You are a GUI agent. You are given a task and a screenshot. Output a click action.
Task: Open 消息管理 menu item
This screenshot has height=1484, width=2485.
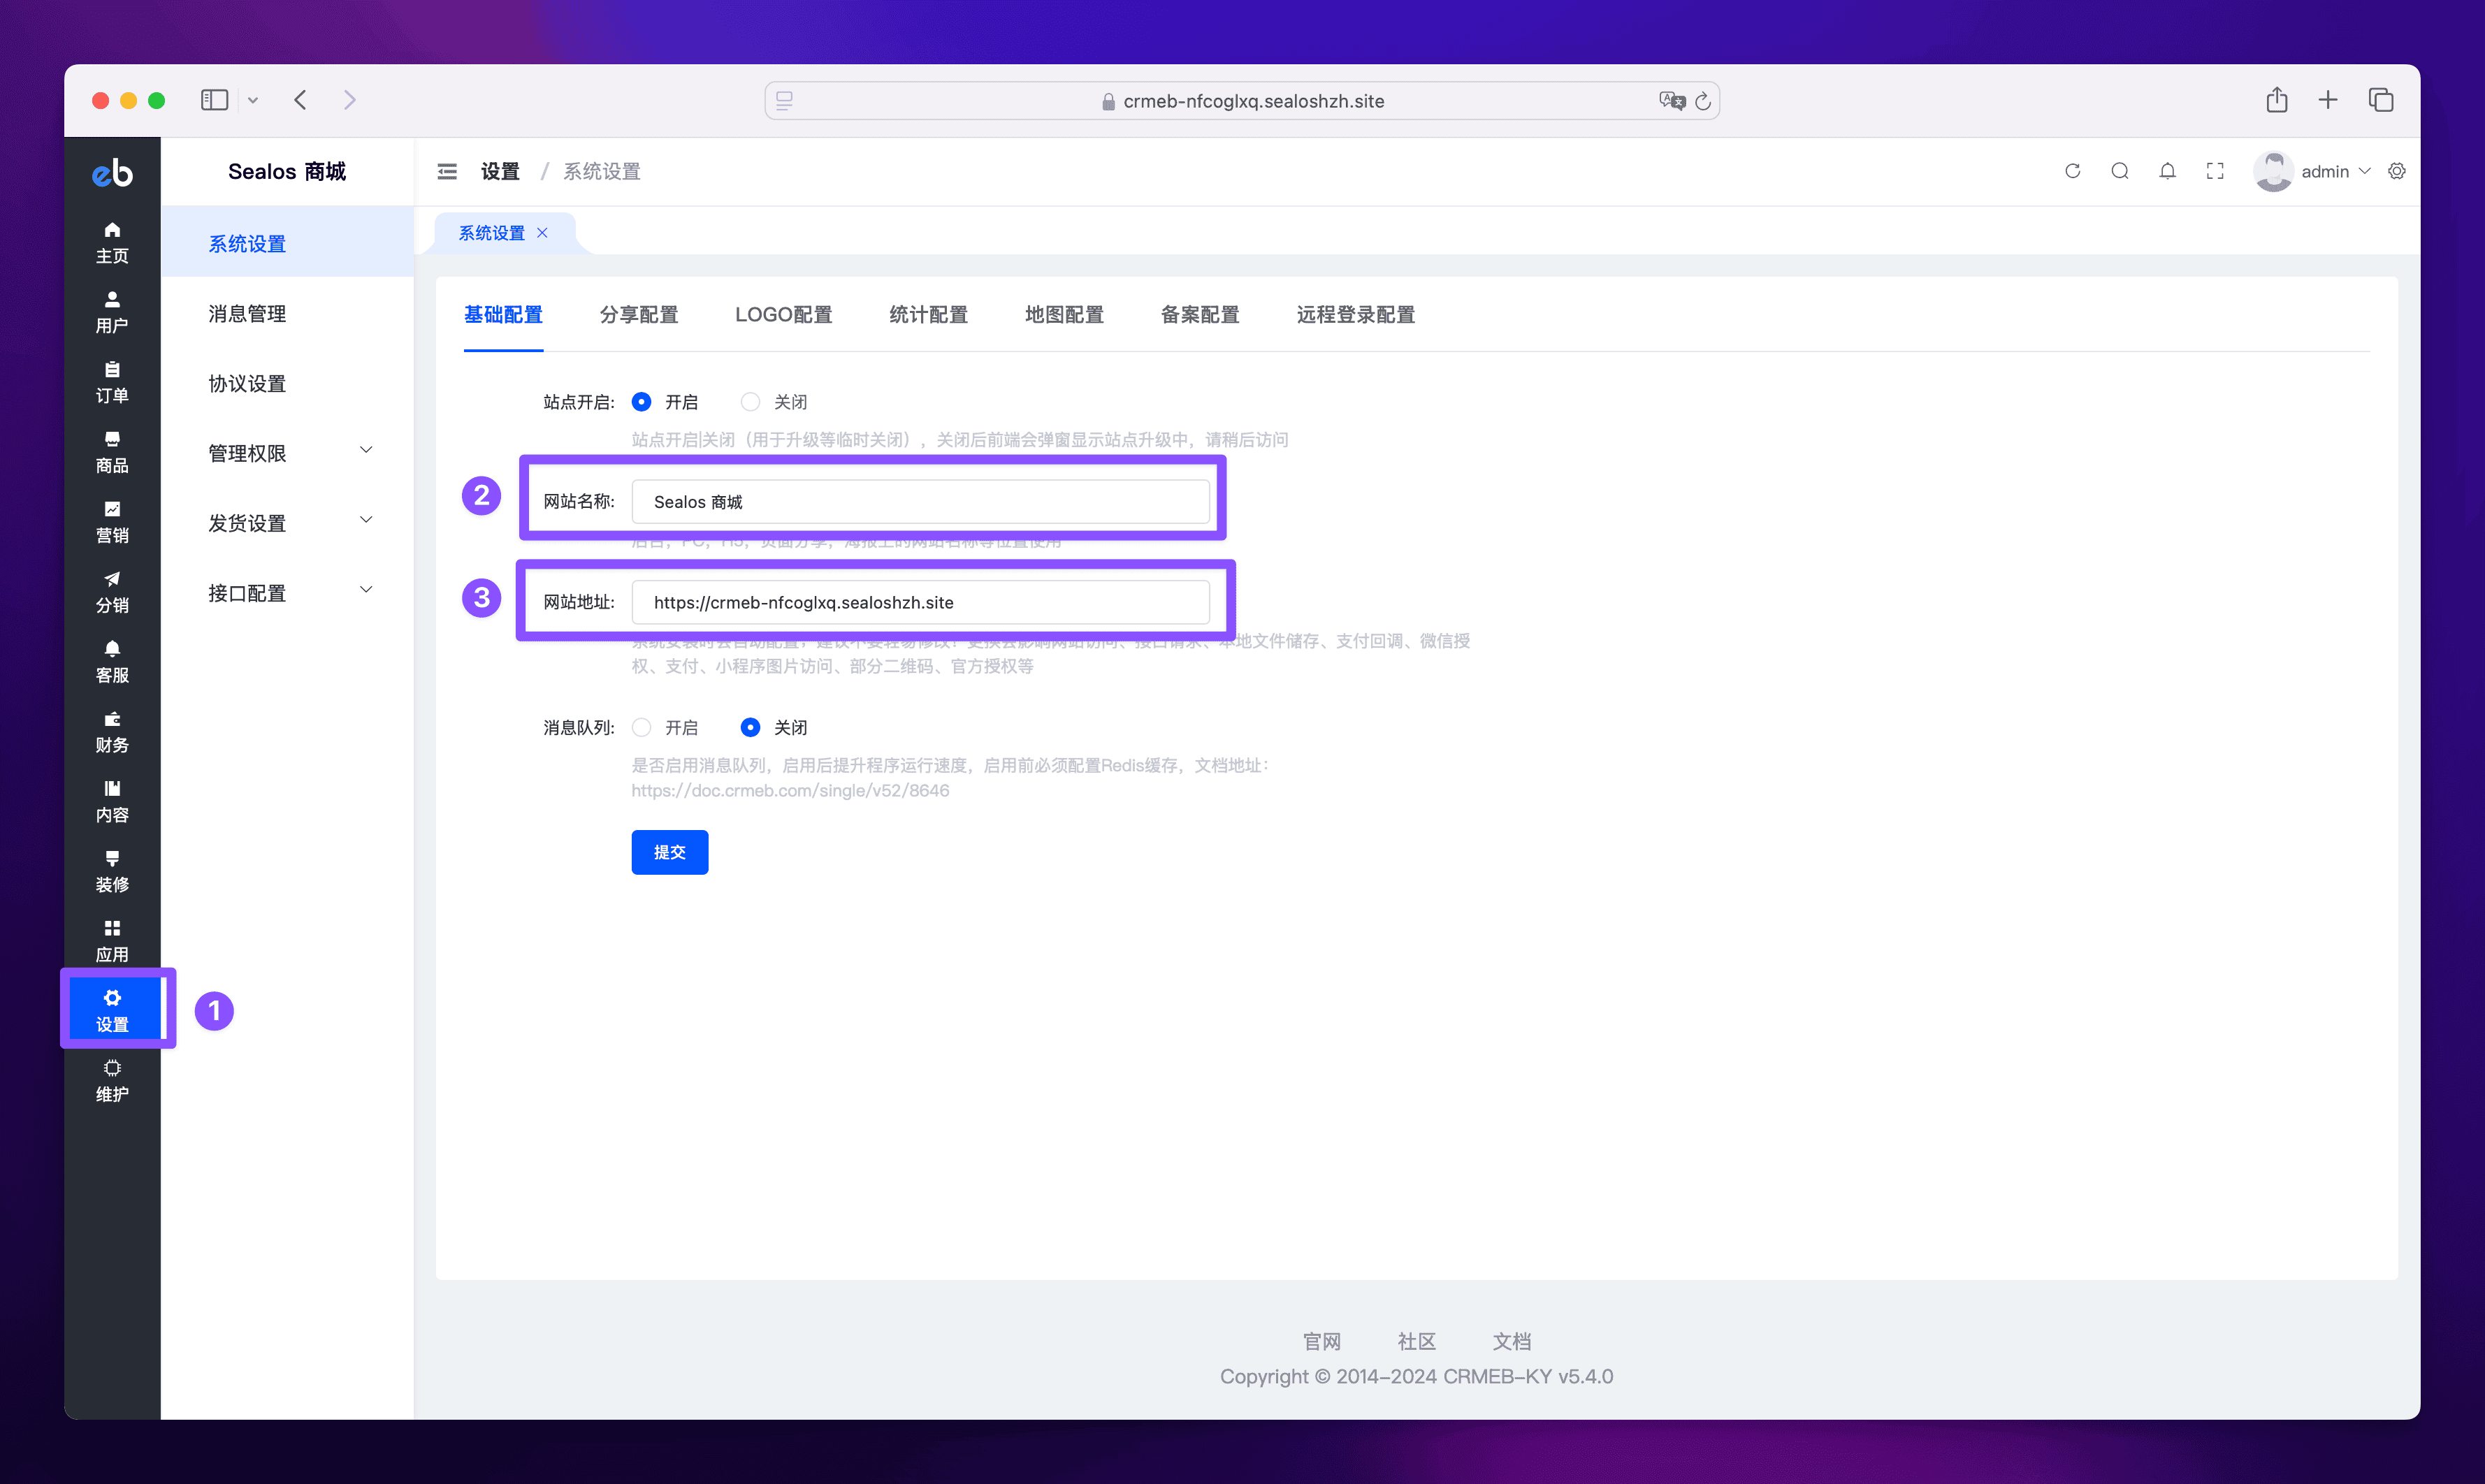click(287, 313)
